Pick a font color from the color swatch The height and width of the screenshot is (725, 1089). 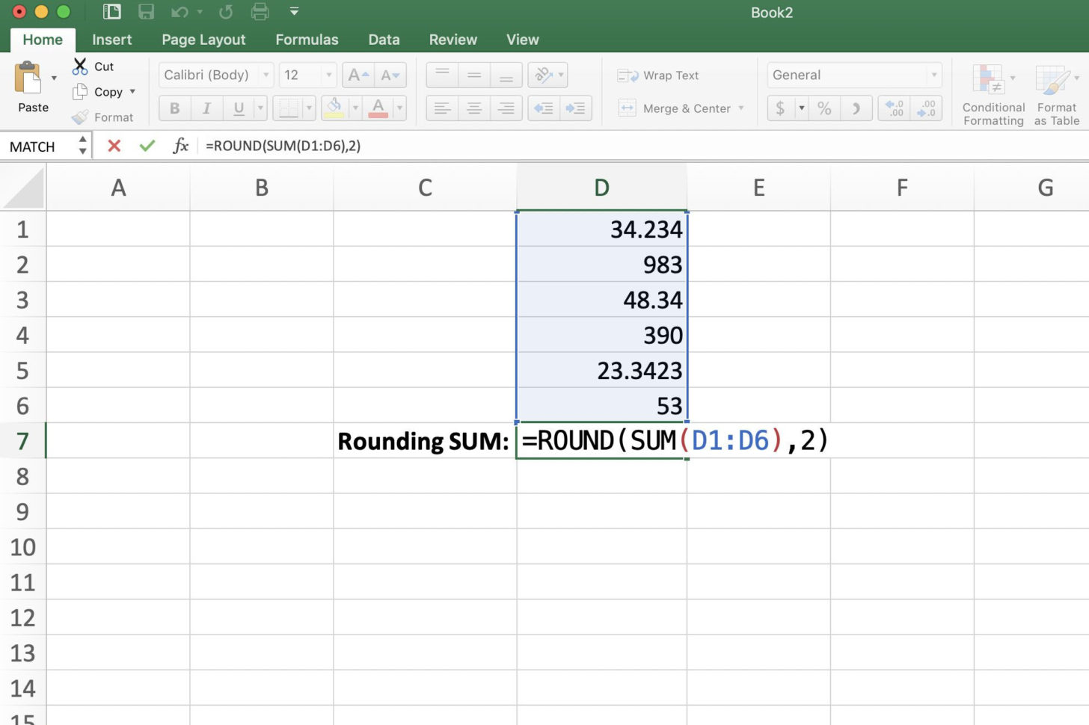(380, 108)
